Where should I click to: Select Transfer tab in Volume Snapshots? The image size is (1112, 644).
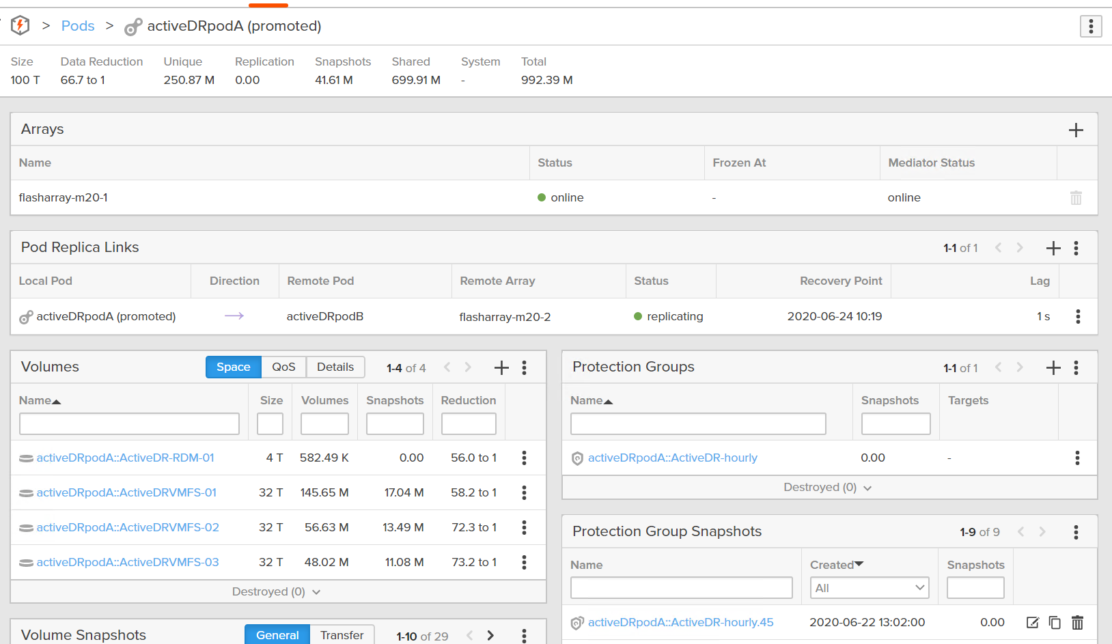342,635
